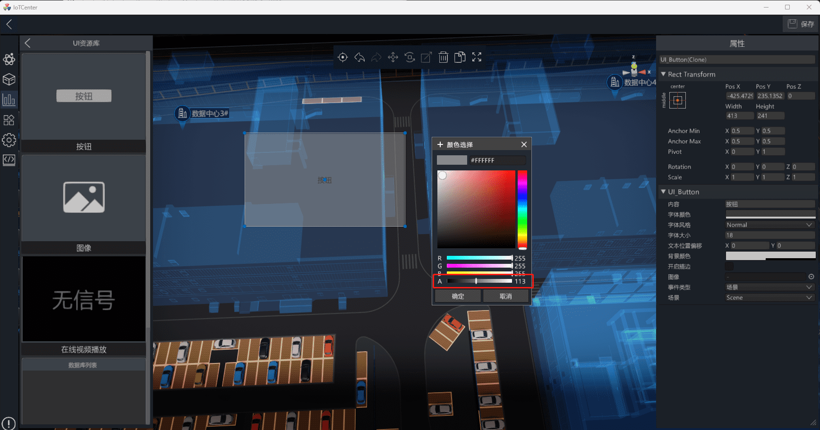This screenshot has width=820, height=430.
Task: Click the saturation color gradient square
Action: pyautogui.click(x=476, y=210)
